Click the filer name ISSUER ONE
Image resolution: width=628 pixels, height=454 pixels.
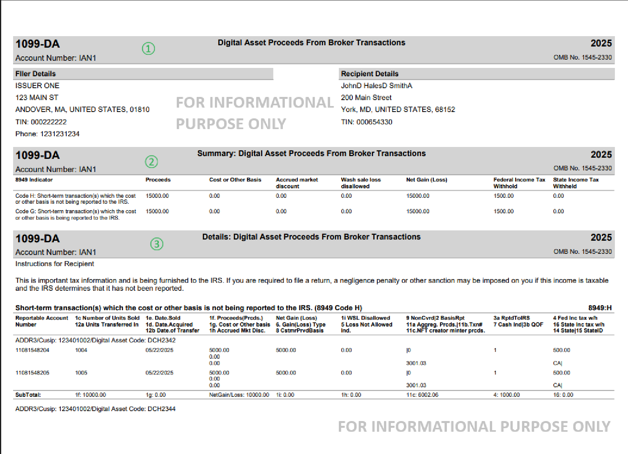pyautogui.click(x=37, y=86)
